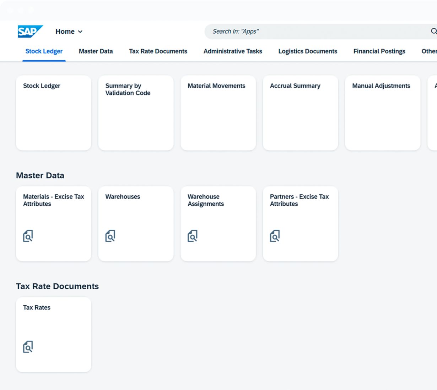
Task: Expand the Home dropdown menu
Action: pyautogui.click(x=69, y=32)
